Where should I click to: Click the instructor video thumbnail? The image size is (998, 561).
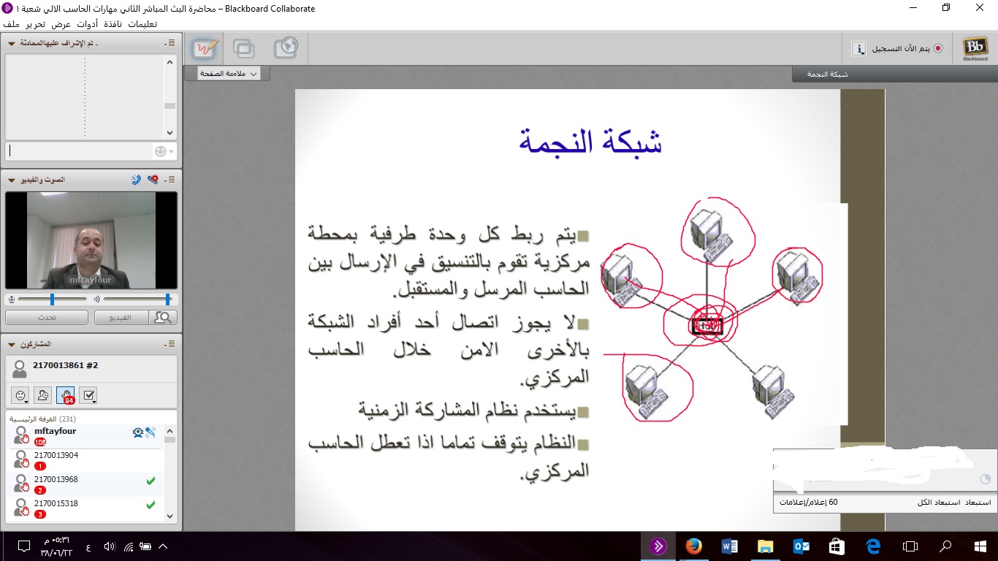coord(91,240)
